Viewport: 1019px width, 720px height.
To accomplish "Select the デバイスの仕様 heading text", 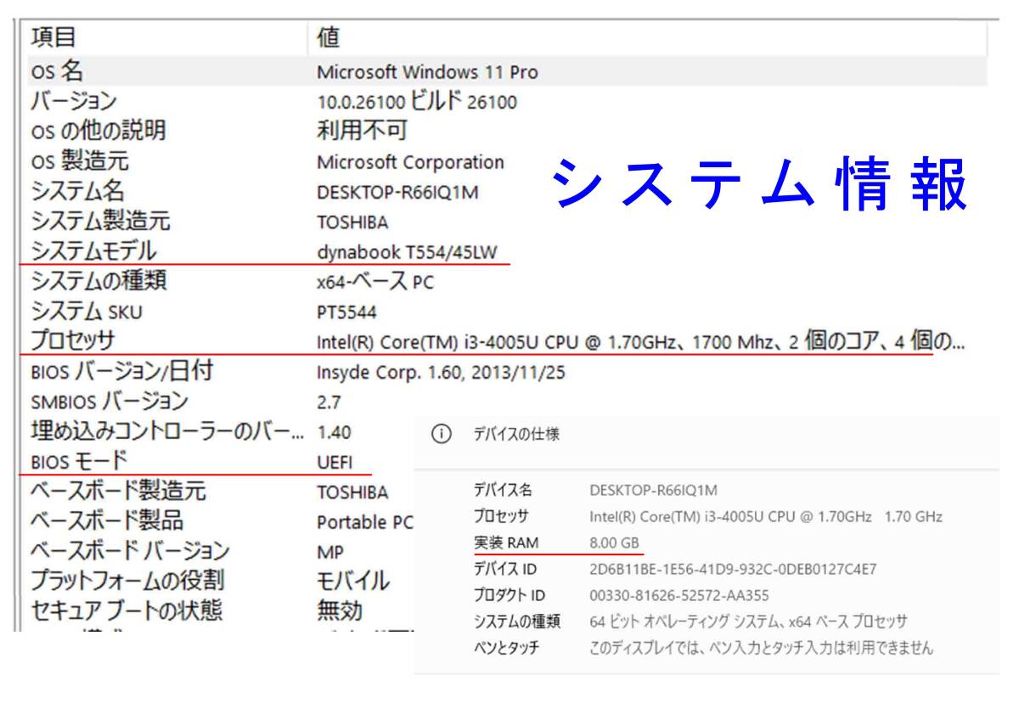I will pyautogui.click(x=516, y=434).
